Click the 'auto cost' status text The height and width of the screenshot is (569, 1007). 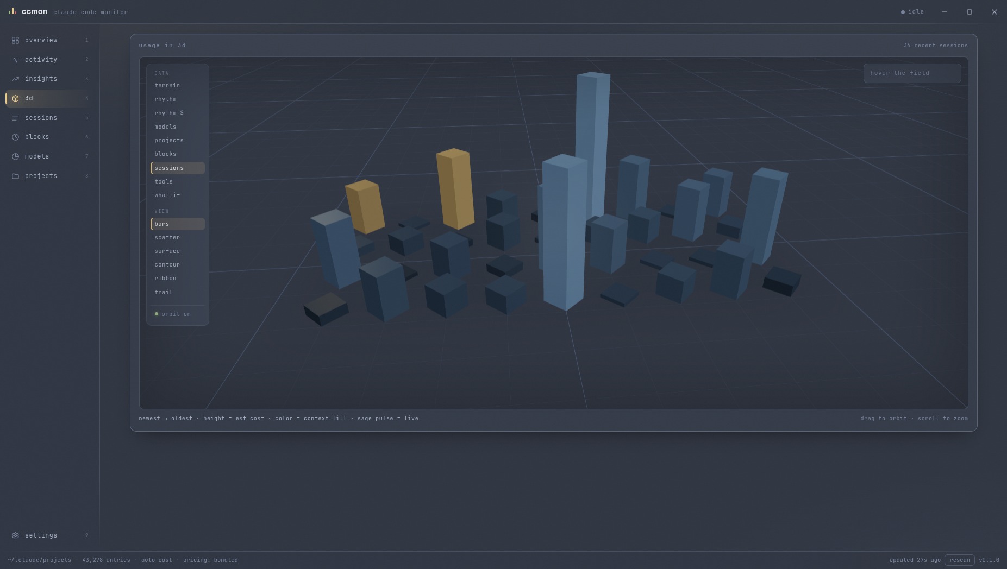point(157,560)
